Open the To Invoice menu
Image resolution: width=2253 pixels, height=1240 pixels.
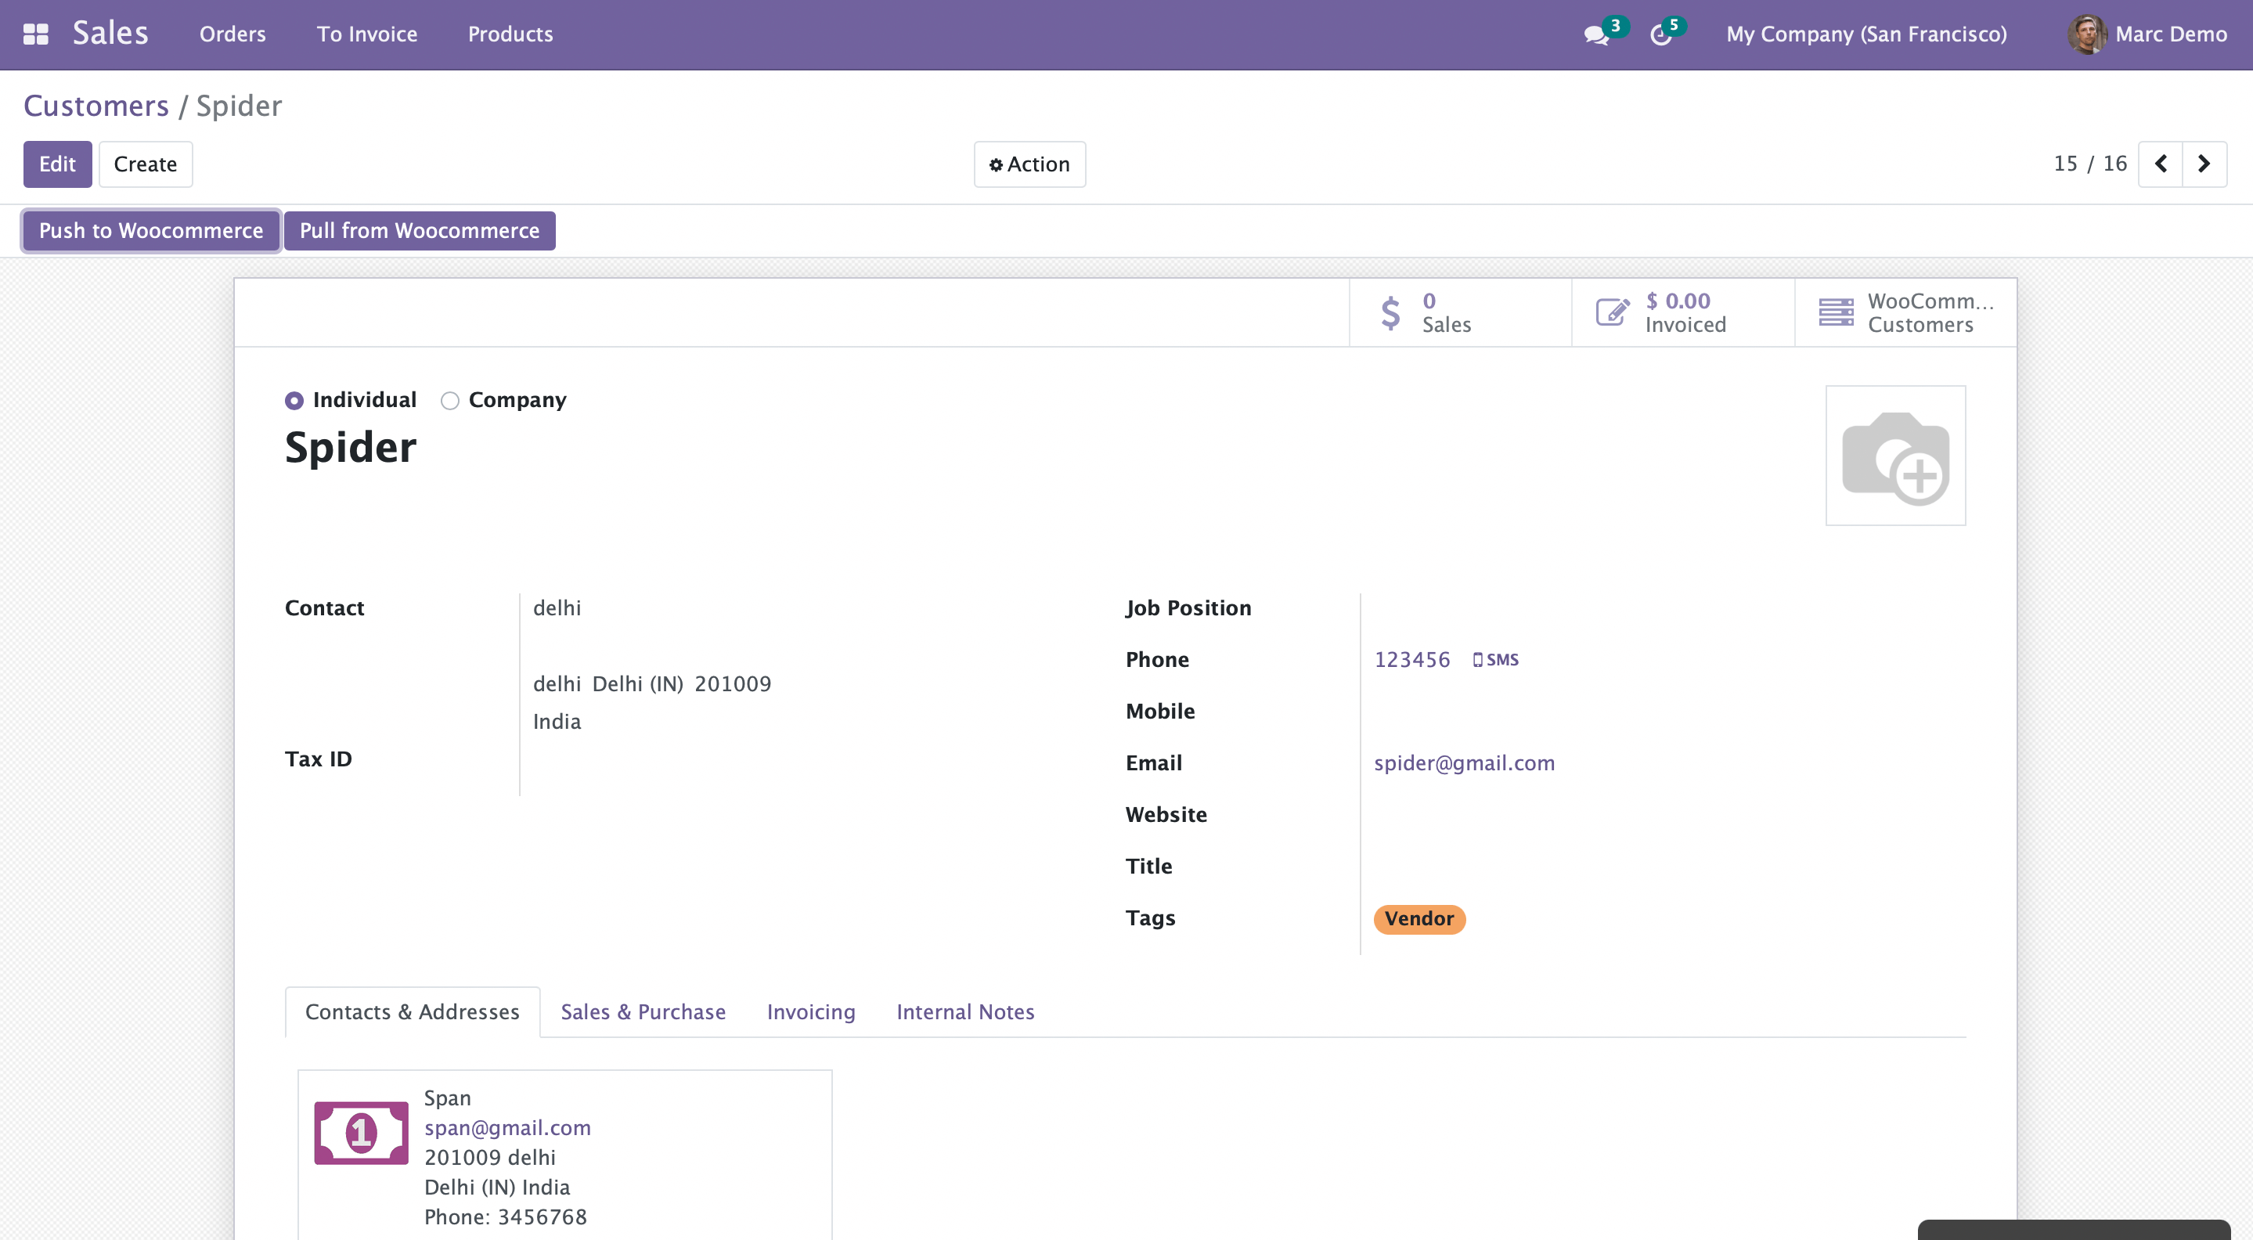(x=366, y=34)
